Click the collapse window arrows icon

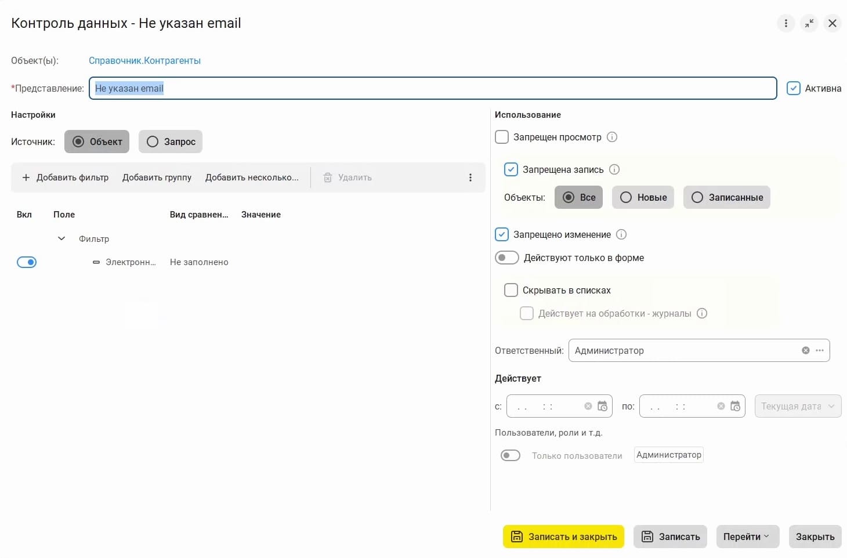pos(809,23)
